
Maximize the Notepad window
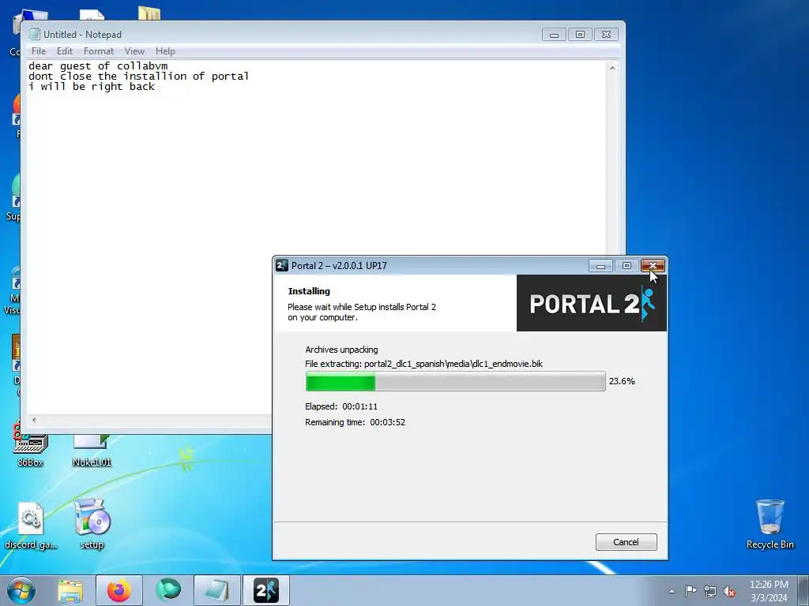tap(580, 35)
